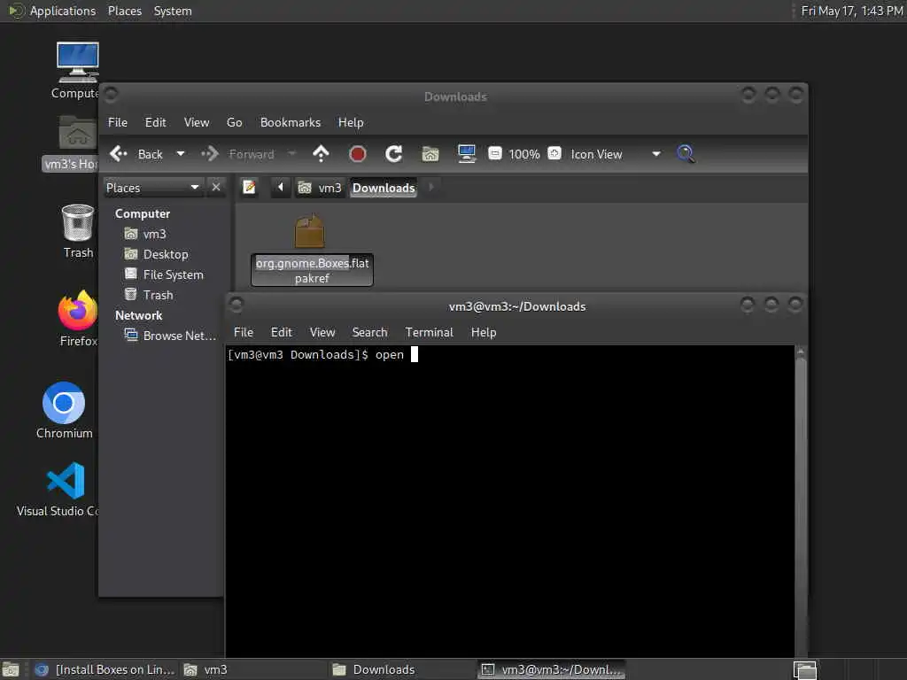This screenshot has height=680, width=907.
Task: Open the Back history dropdown arrow
Action: [181, 154]
